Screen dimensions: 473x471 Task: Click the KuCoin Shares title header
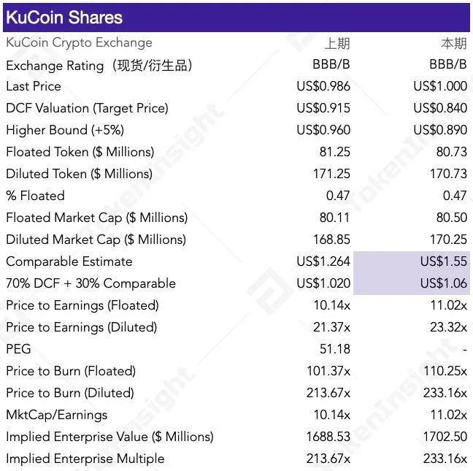(x=64, y=17)
